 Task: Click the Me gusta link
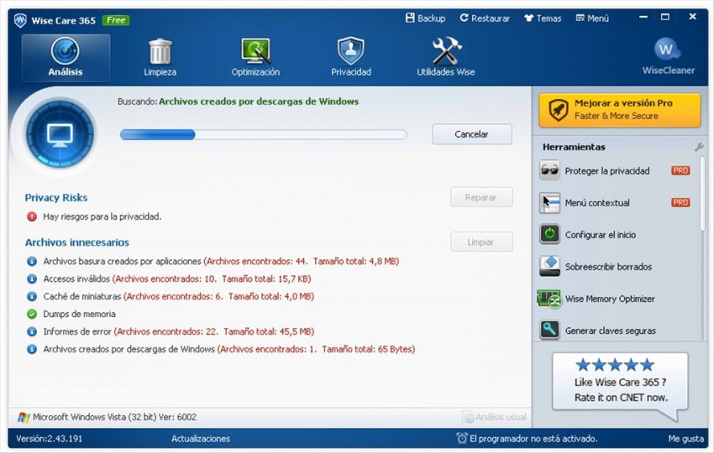coord(685,439)
